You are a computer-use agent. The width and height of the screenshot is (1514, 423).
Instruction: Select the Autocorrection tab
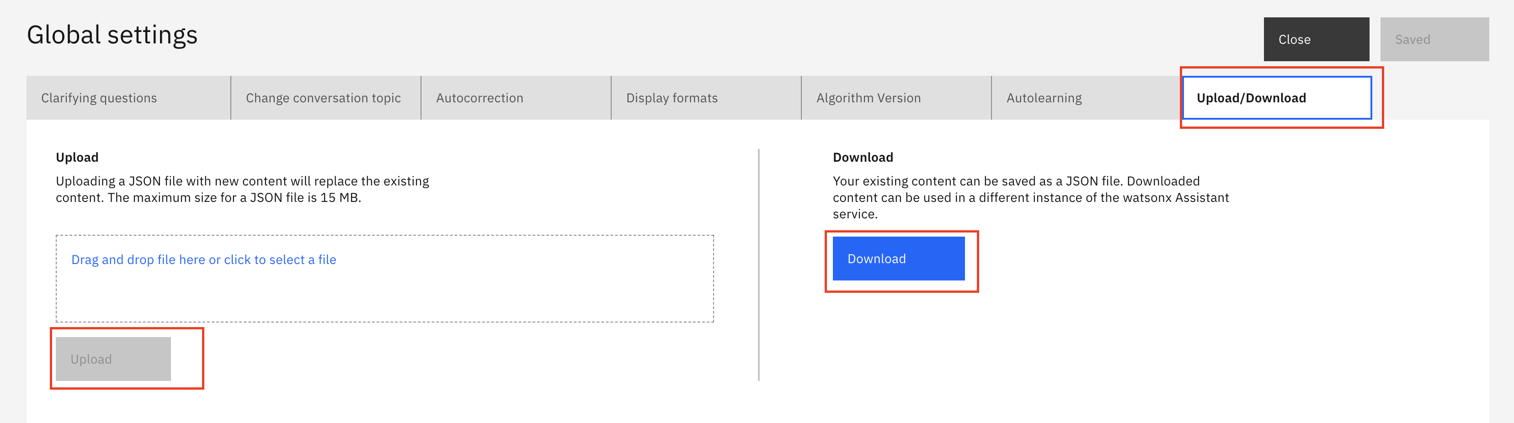click(x=516, y=98)
